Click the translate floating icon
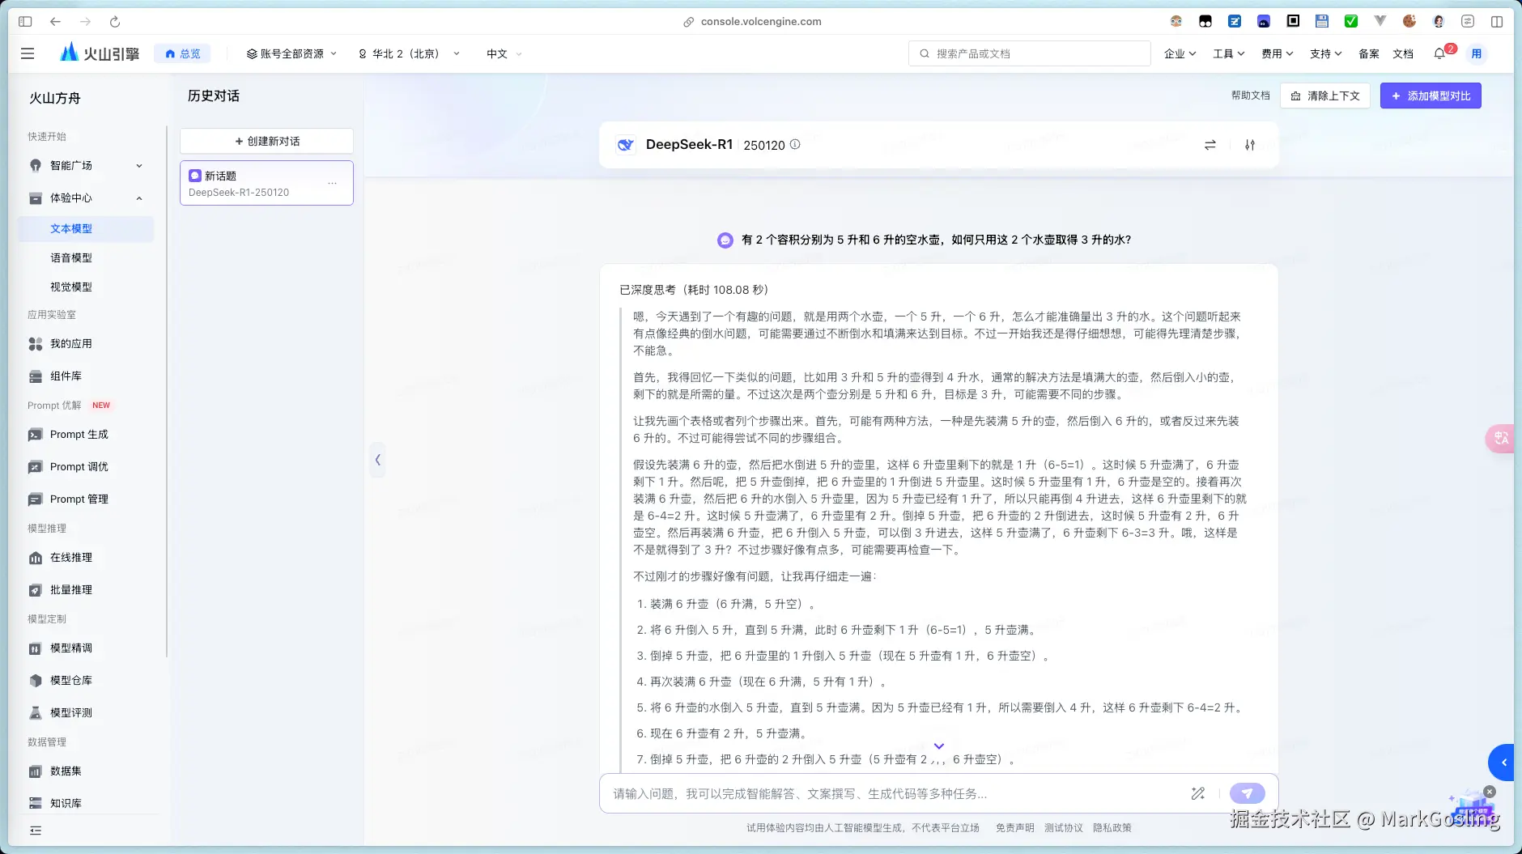This screenshot has height=854, width=1522. pos(1501,438)
